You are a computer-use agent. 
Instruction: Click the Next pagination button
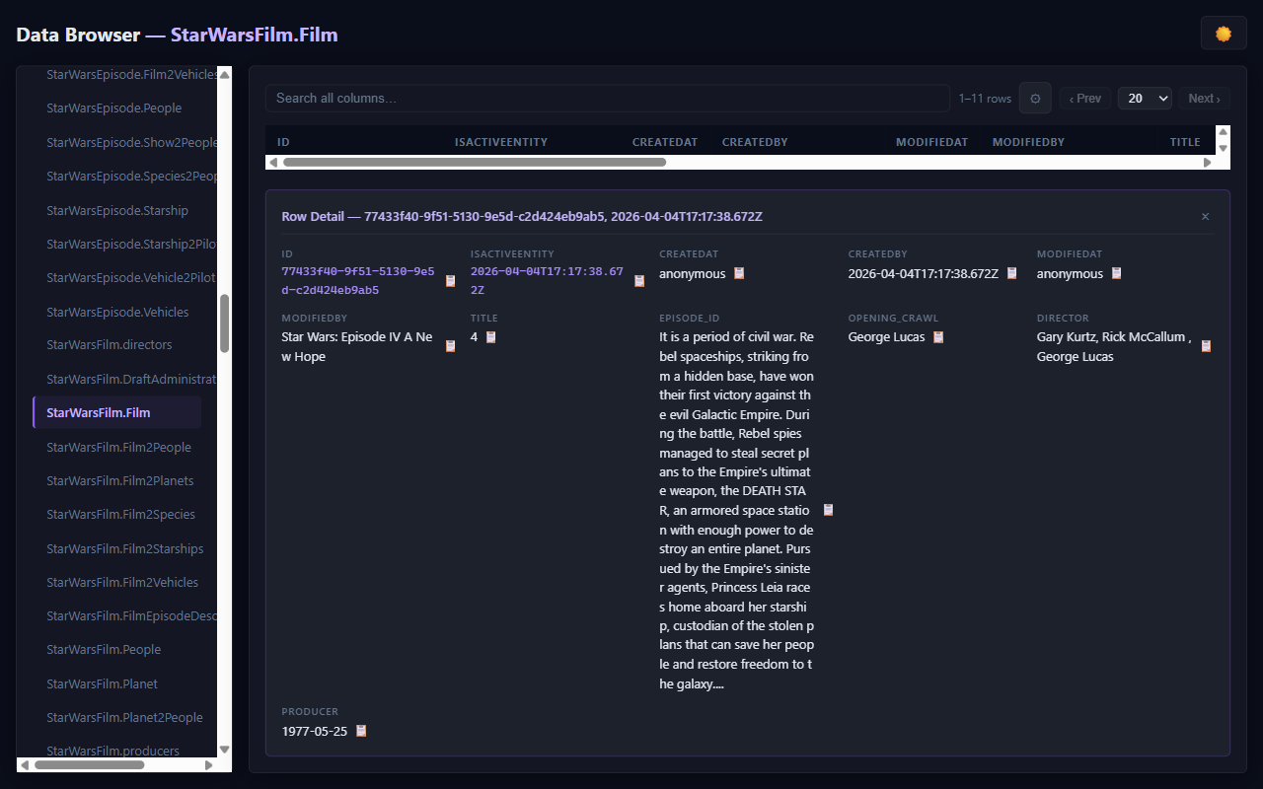tap(1203, 98)
